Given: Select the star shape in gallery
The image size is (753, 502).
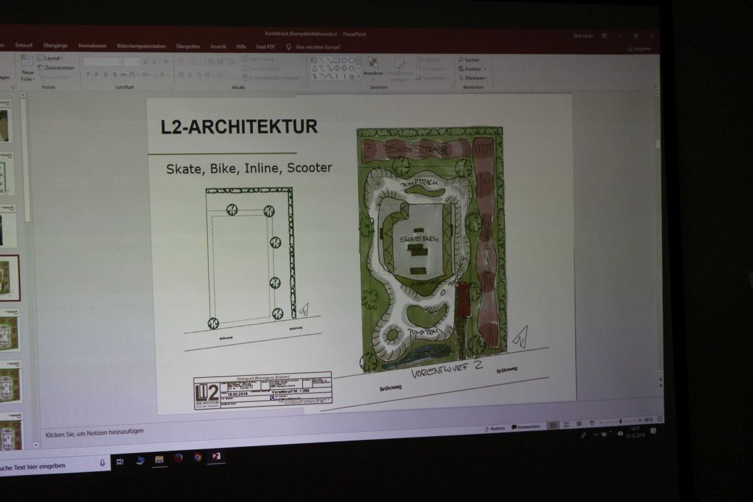Looking at the screenshot, I should pyautogui.click(x=351, y=77).
